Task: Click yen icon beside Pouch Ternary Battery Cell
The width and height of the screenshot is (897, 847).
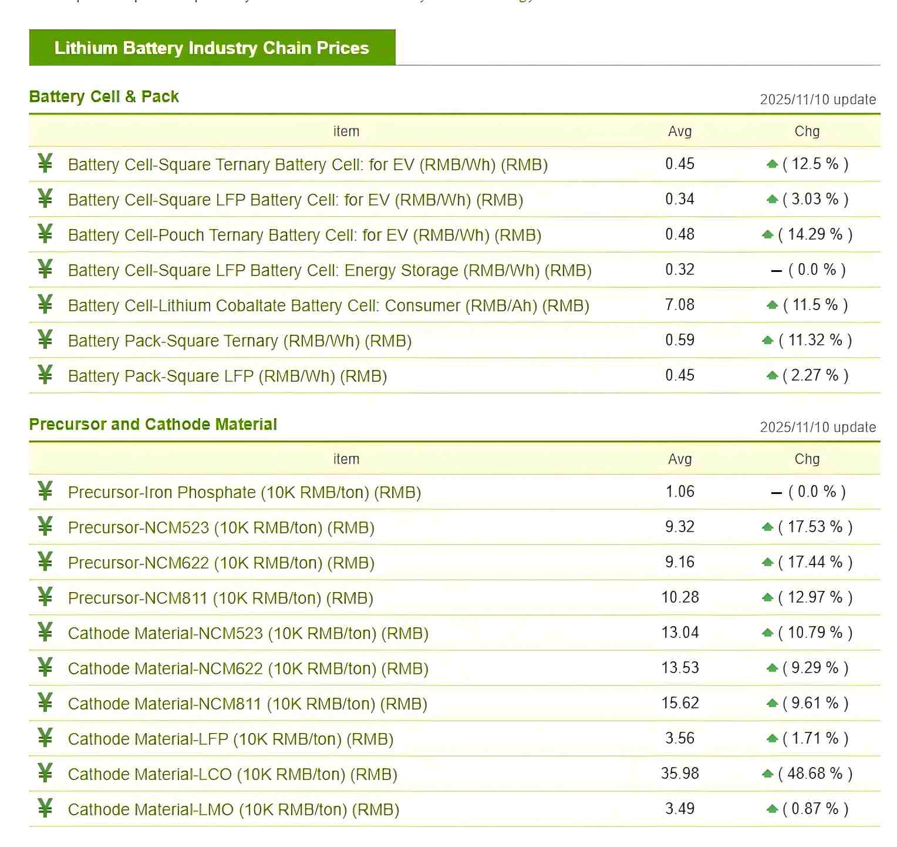Action: tap(45, 234)
